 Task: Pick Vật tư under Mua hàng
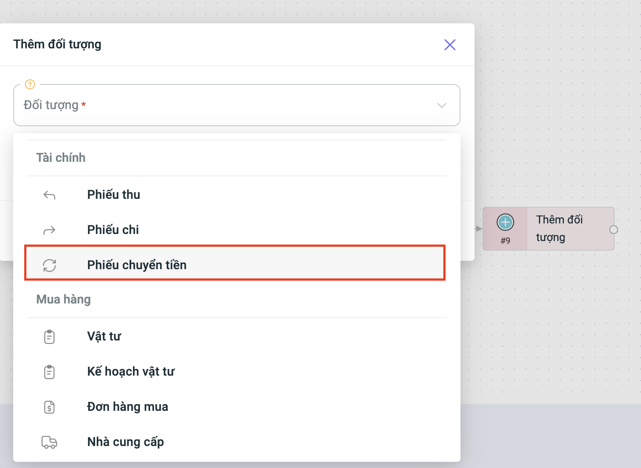click(x=104, y=336)
